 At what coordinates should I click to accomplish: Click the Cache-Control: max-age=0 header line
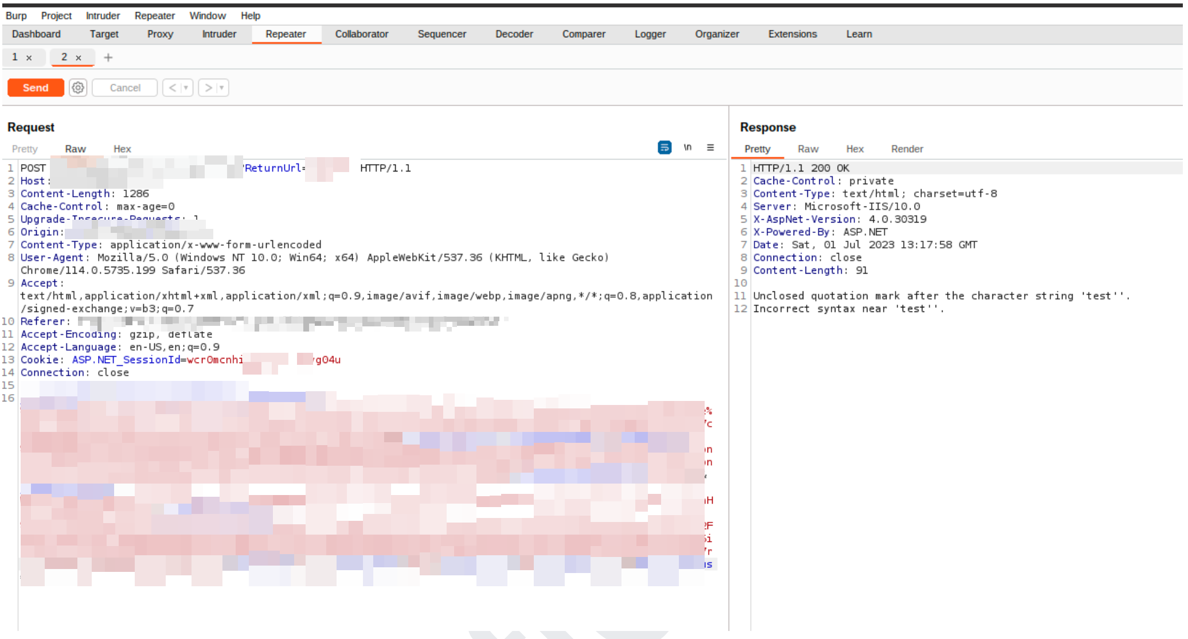[97, 206]
